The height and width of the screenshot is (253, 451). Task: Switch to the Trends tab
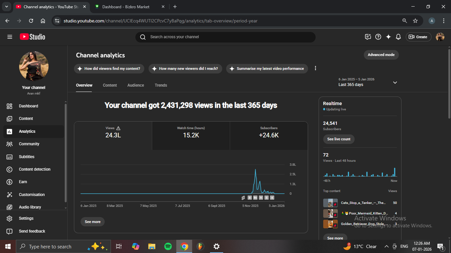pos(161,85)
